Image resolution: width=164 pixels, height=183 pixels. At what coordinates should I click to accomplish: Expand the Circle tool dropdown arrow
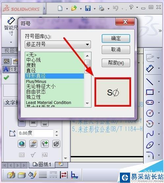[159, 113]
